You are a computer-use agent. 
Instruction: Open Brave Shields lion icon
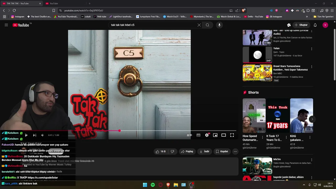click(244, 10)
